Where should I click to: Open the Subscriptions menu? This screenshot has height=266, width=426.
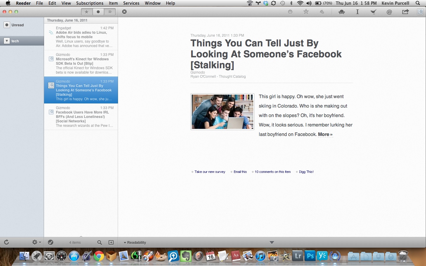point(90,3)
